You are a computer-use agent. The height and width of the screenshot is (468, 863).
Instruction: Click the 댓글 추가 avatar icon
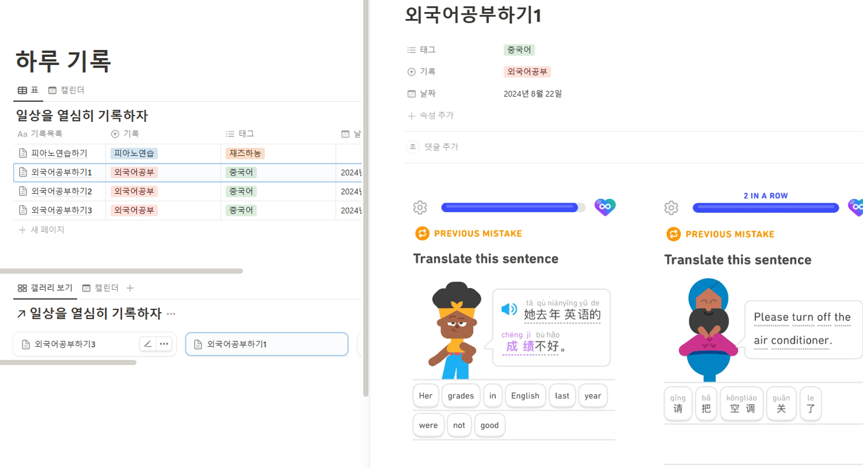point(412,147)
